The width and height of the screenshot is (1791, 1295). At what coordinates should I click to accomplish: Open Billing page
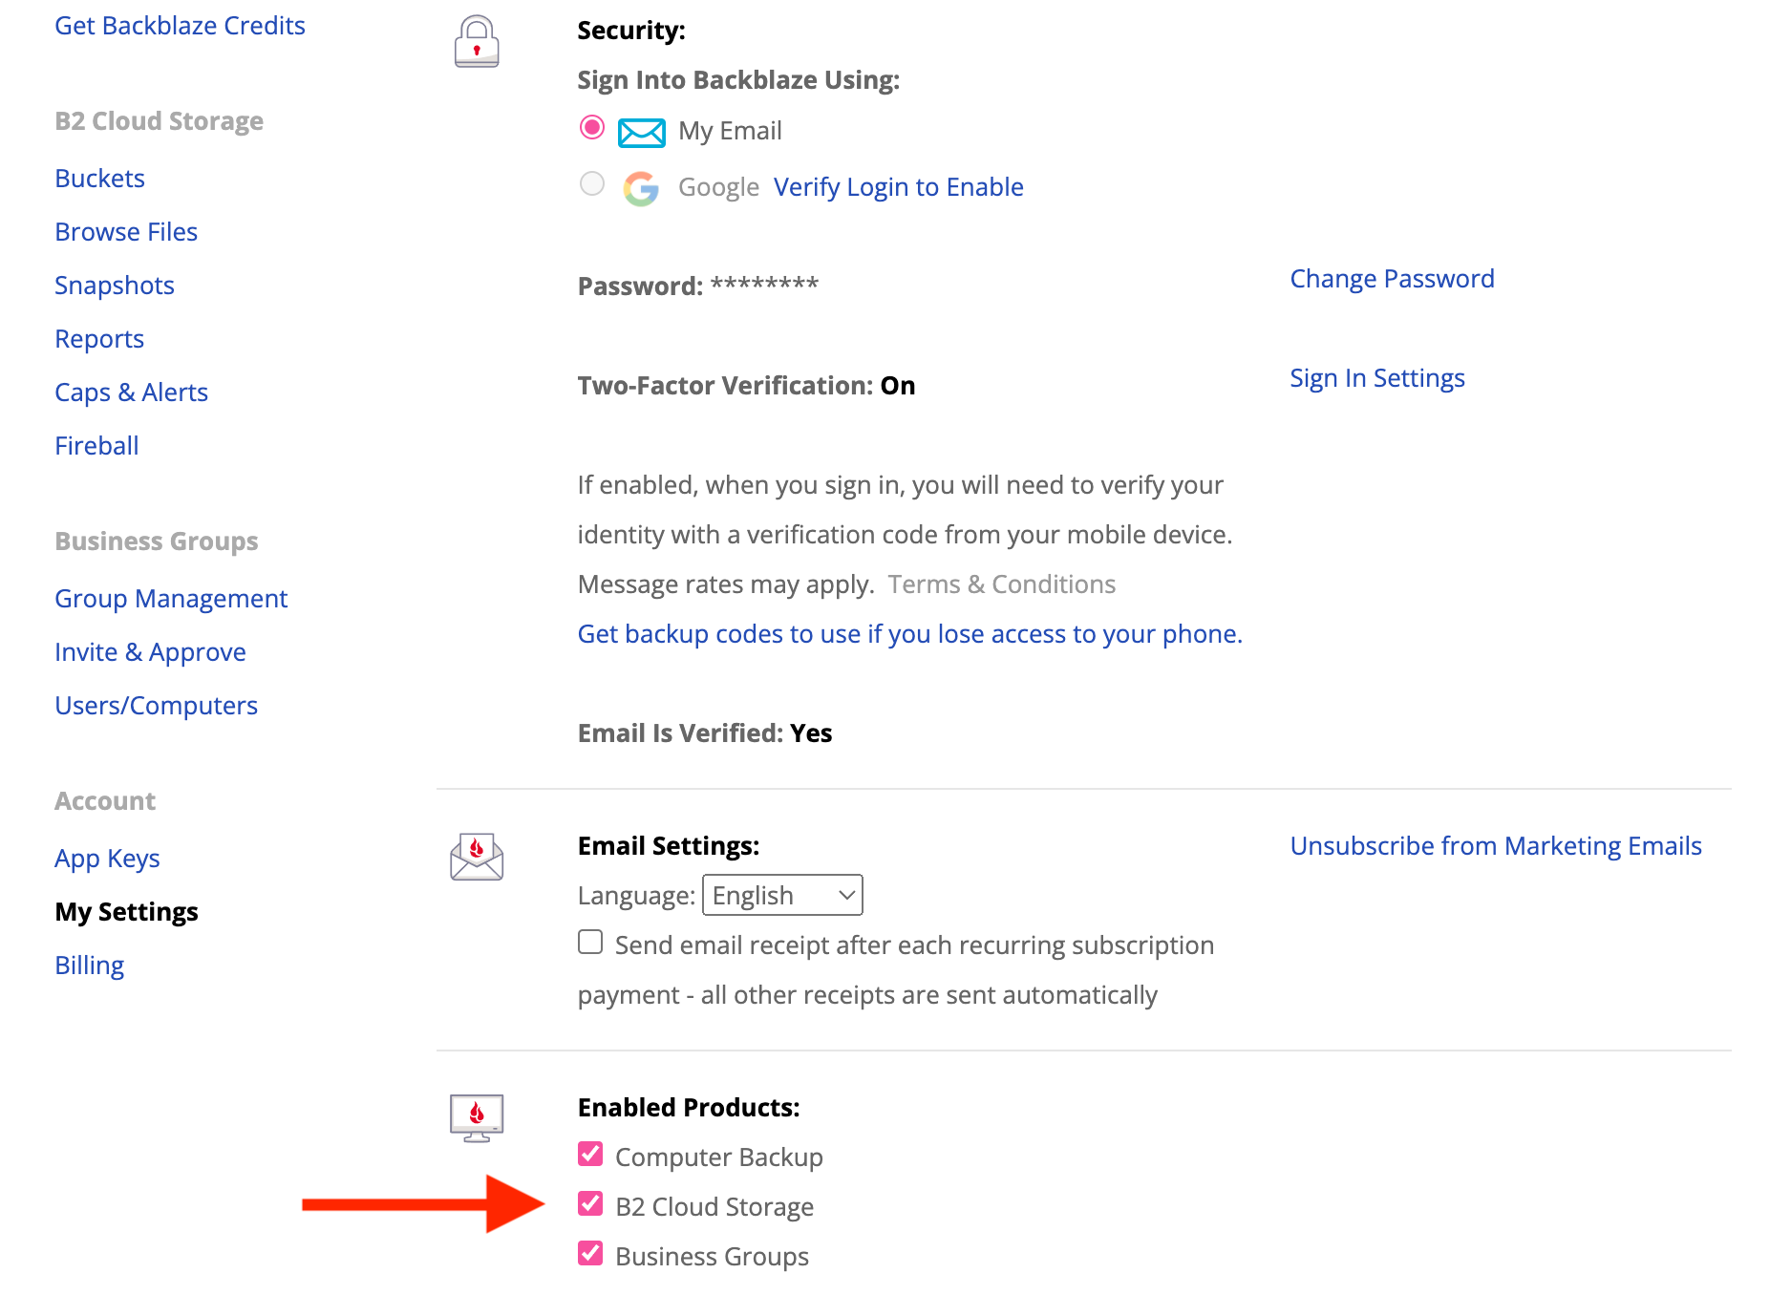pos(89,966)
